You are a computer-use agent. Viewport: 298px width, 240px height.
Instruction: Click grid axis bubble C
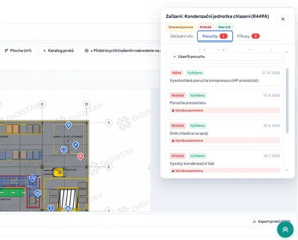coord(42,104)
